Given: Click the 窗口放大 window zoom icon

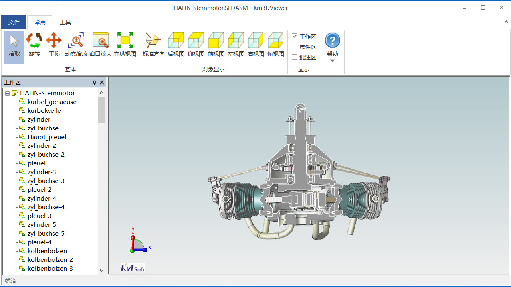Looking at the screenshot, I should [101, 46].
